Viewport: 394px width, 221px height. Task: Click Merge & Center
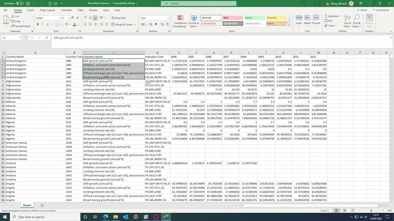click(x=122, y=24)
